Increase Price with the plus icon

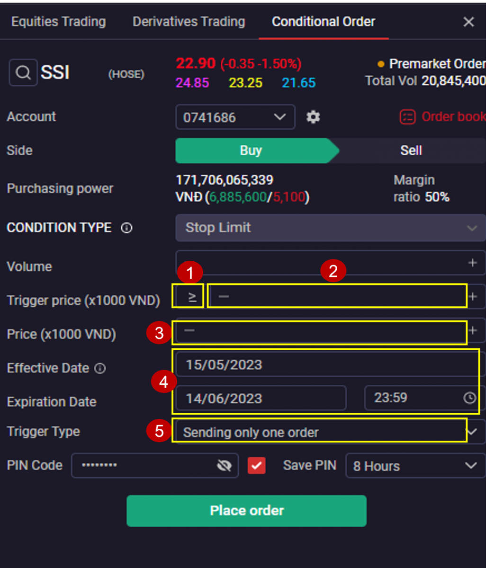[473, 330]
